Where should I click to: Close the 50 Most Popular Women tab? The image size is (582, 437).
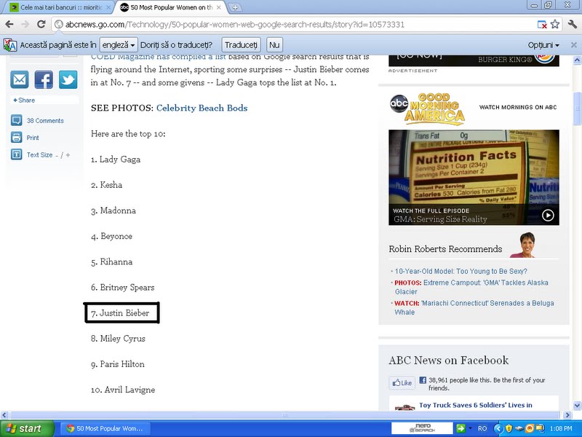(219, 7)
